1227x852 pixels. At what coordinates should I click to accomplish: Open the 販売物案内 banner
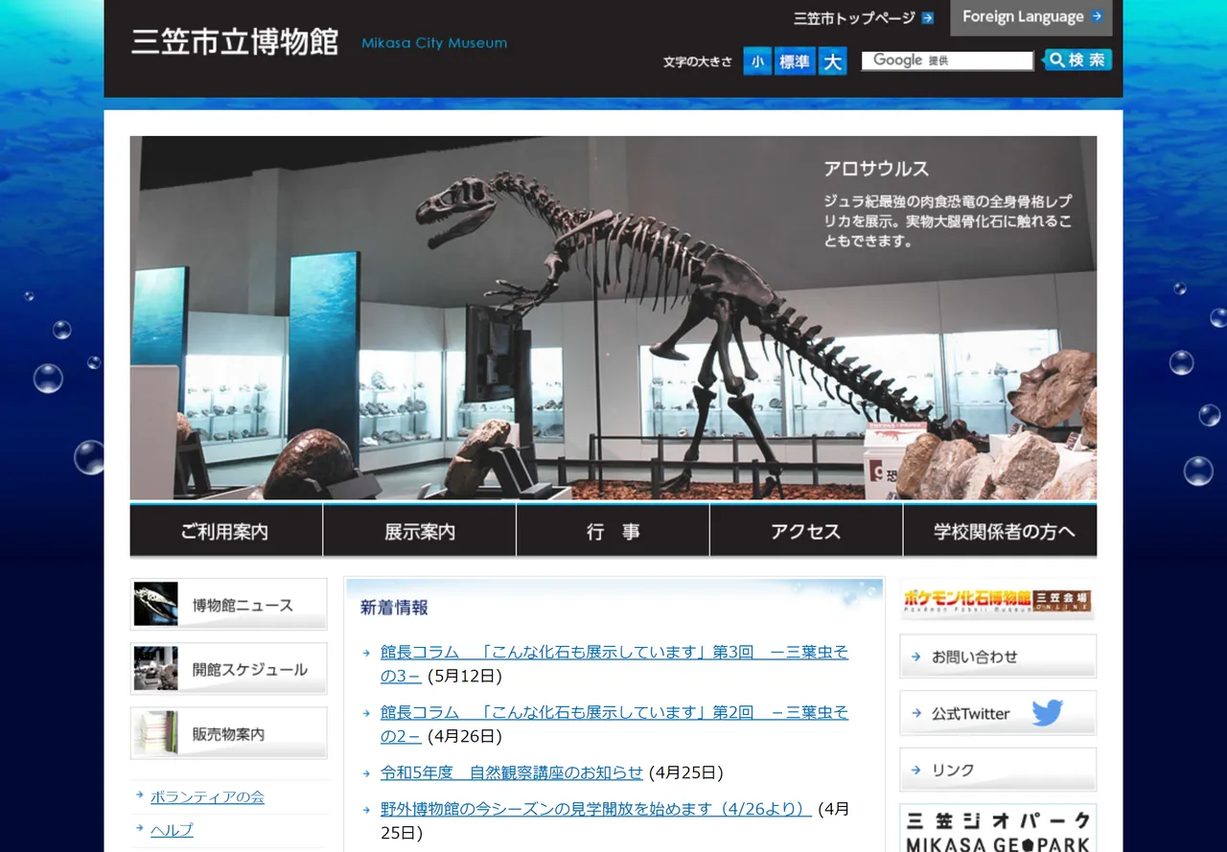[x=229, y=733]
